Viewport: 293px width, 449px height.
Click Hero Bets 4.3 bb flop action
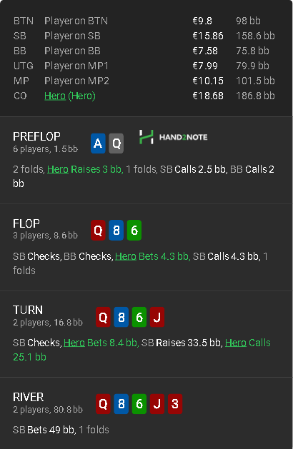click(152, 256)
